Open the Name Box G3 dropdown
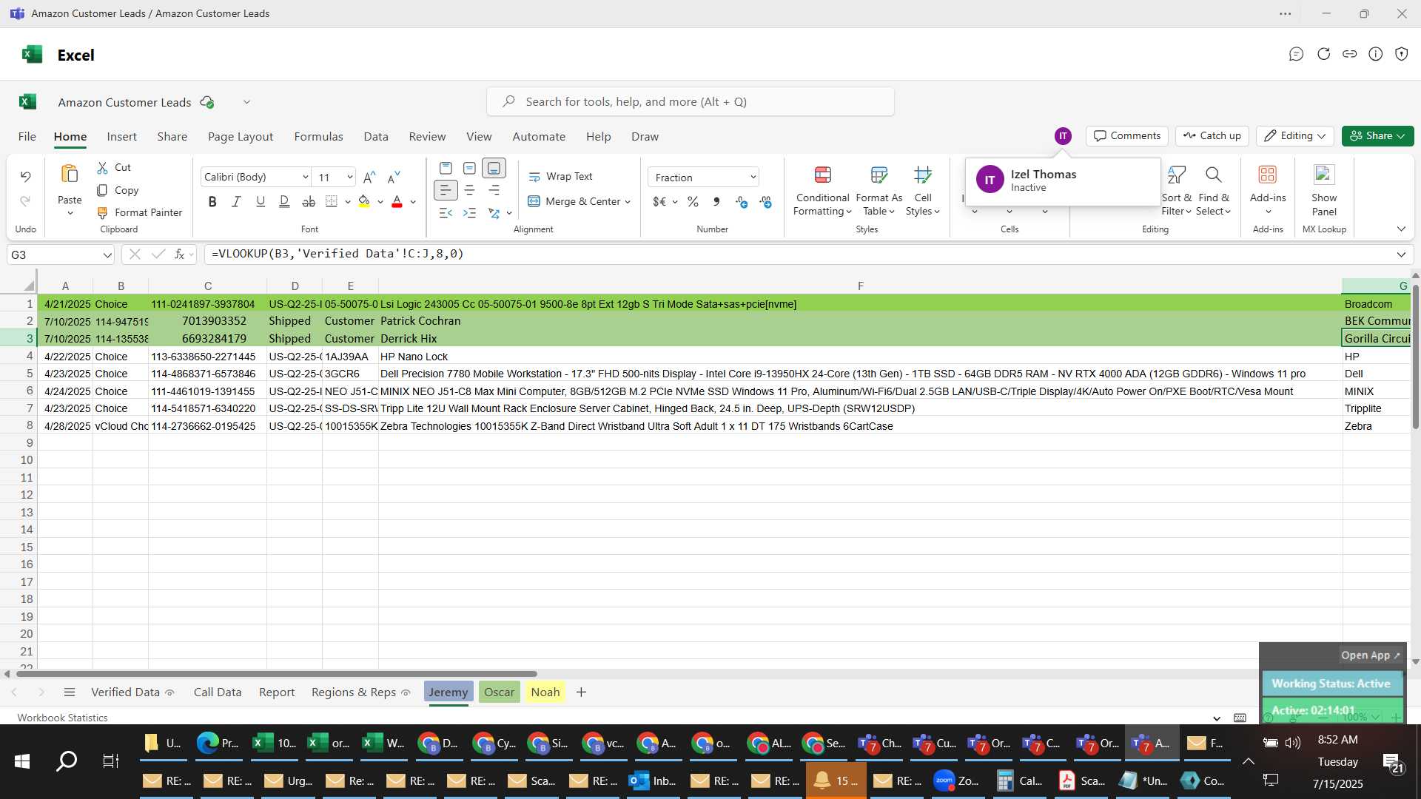This screenshot has height=799, width=1421. (x=107, y=255)
